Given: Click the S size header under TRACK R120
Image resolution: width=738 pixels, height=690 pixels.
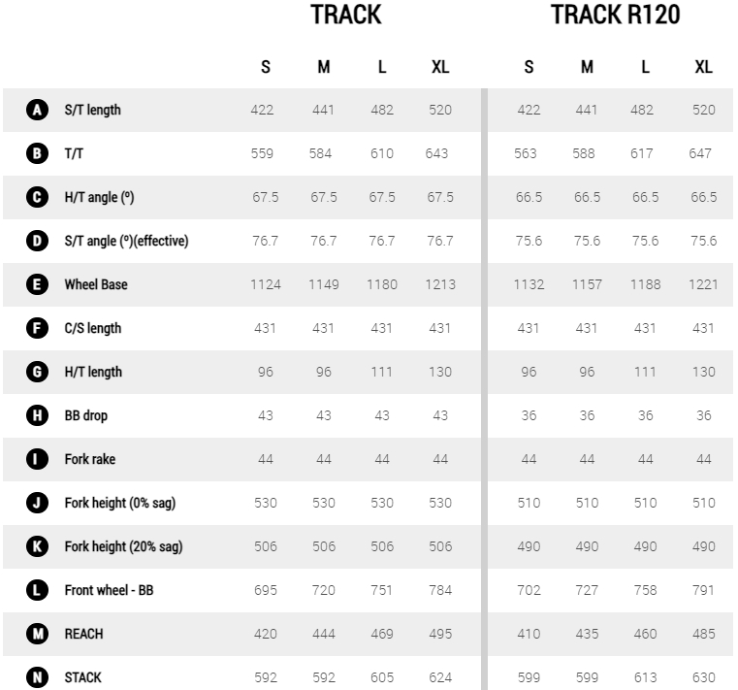Looking at the screenshot, I should (529, 67).
